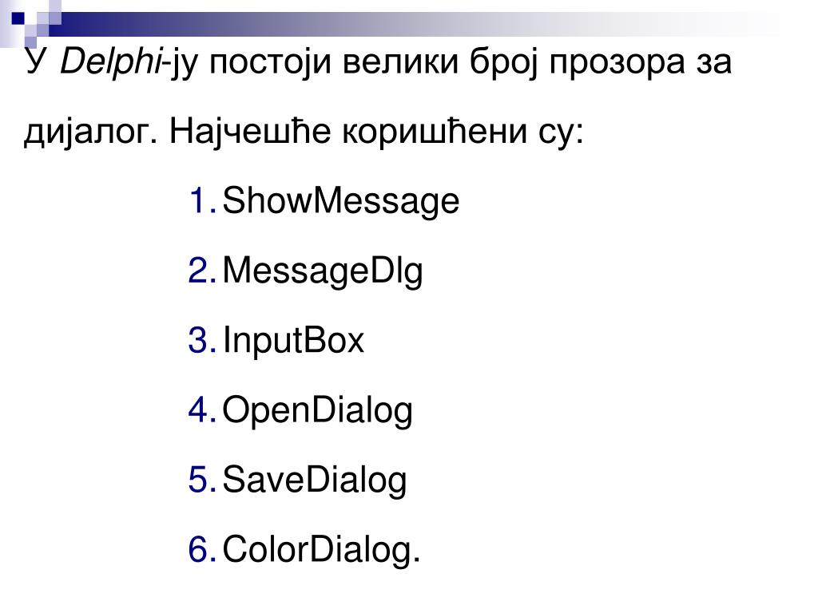The image size is (818, 613).
Task: Click the italic word Delphi
Action: [111, 62]
